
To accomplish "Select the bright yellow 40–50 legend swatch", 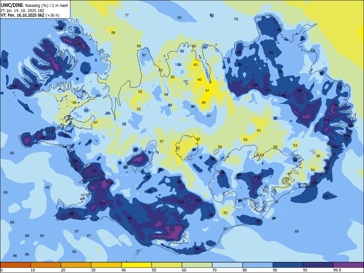I will coord(136,265).
